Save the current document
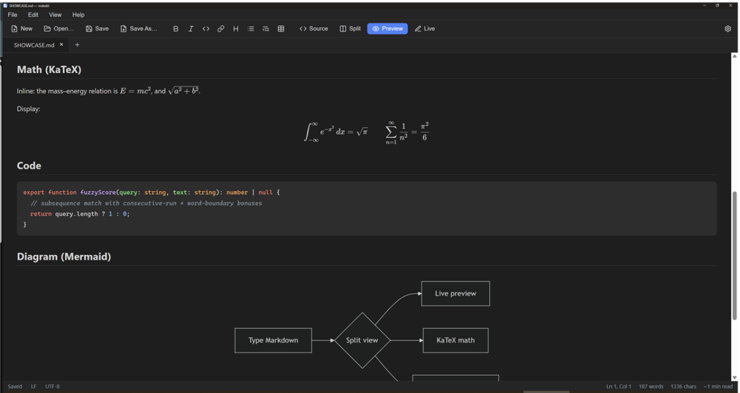The image size is (740, 393). pyautogui.click(x=97, y=28)
